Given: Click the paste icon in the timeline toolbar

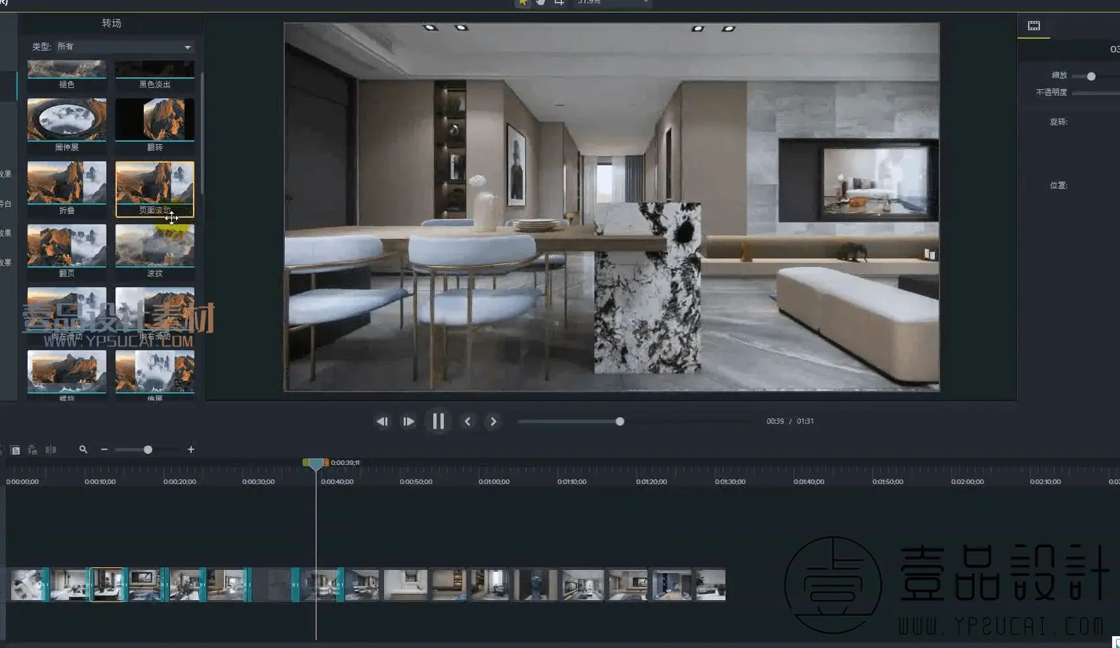Looking at the screenshot, I should click(x=32, y=450).
